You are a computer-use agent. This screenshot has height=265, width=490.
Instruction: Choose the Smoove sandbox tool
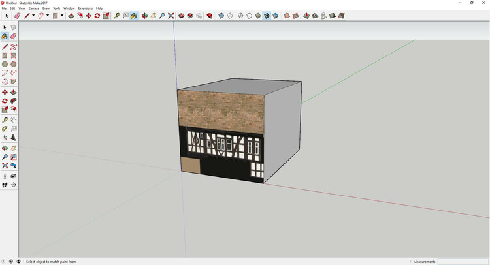[306, 16]
